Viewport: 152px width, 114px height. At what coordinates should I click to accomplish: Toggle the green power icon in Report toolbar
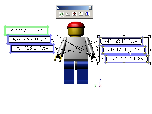62,14
